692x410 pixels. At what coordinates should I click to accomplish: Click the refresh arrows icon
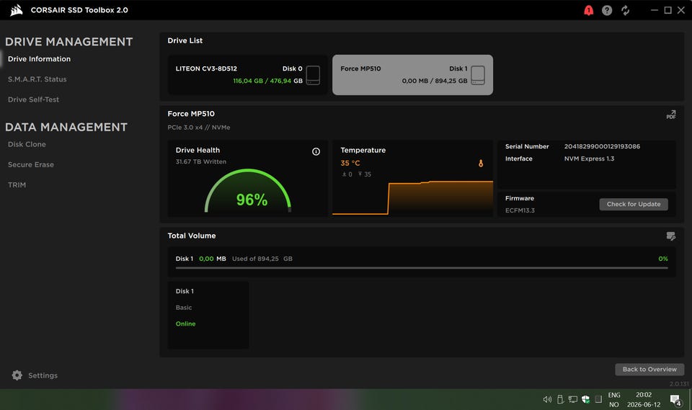[626, 10]
